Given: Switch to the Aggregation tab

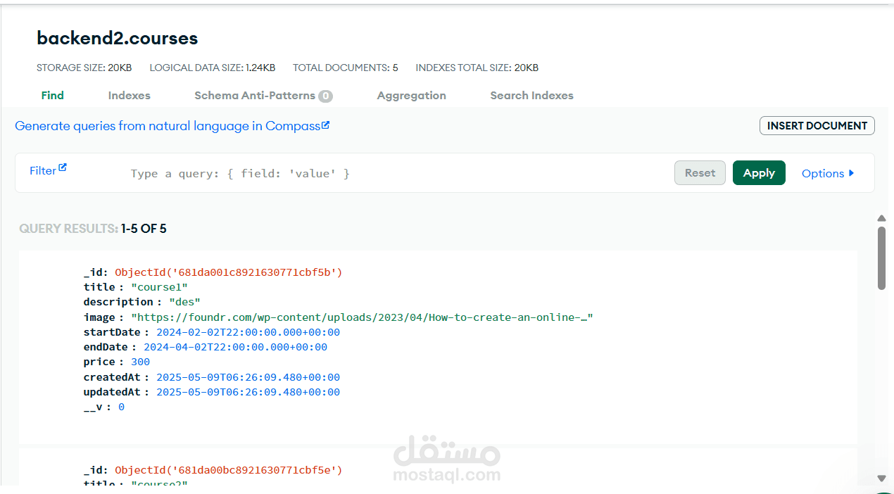Looking at the screenshot, I should [x=411, y=96].
